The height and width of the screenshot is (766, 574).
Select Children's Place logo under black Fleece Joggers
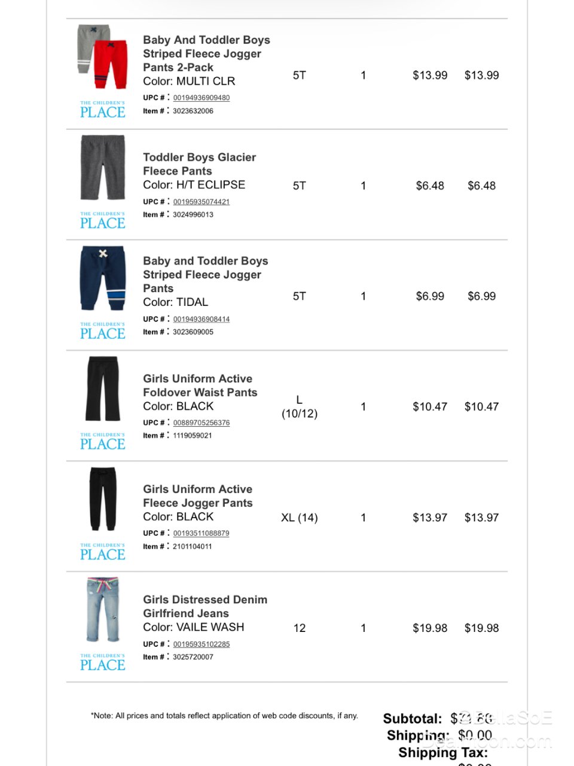[102, 552]
